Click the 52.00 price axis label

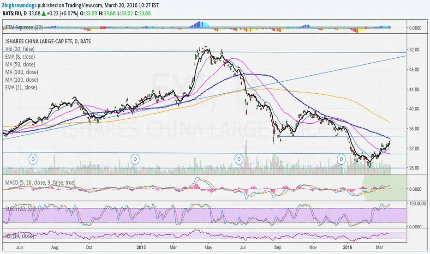click(x=414, y=50)
